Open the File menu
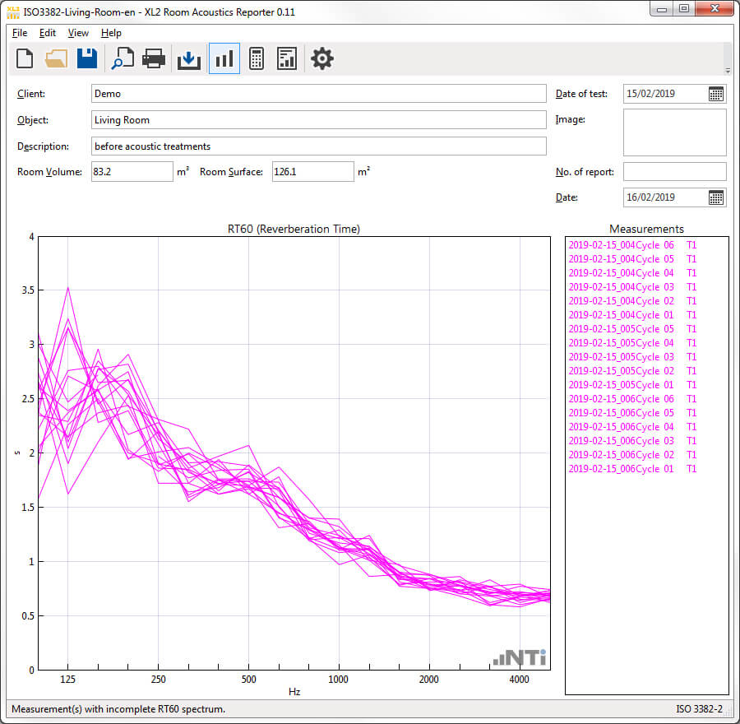740x724 pixels. tap(20, 33)
